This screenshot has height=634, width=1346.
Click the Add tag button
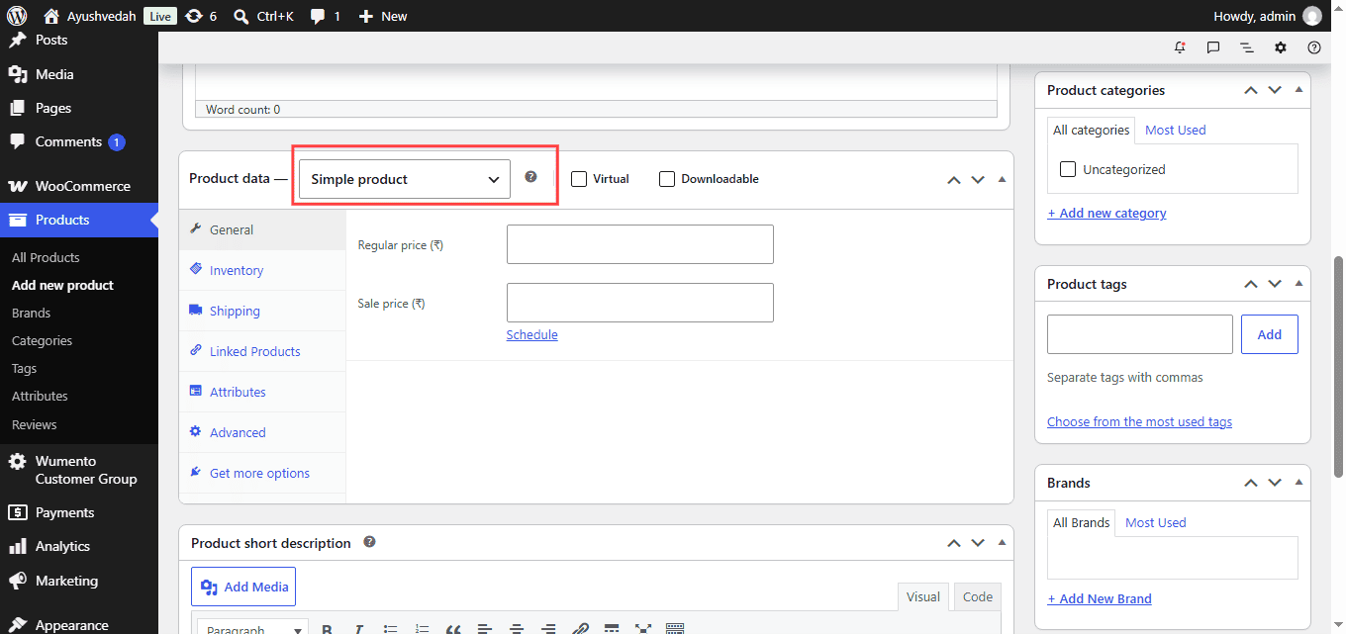pos(1270,334)
